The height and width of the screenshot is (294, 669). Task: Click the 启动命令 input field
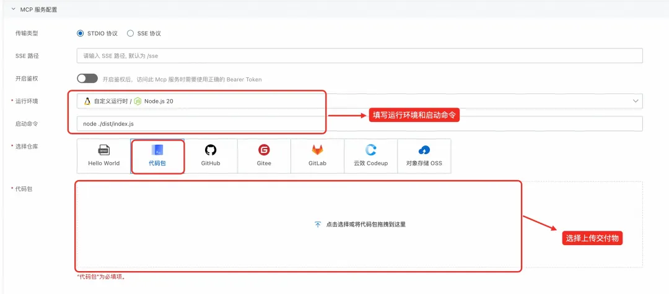click(x=359, y=124)
